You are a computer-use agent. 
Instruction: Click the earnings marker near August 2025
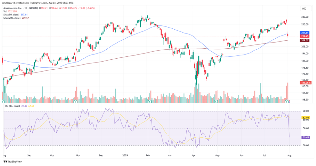pos(287,101)
